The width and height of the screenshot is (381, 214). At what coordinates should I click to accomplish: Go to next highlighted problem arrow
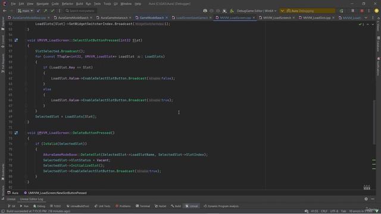click(373, 24)
